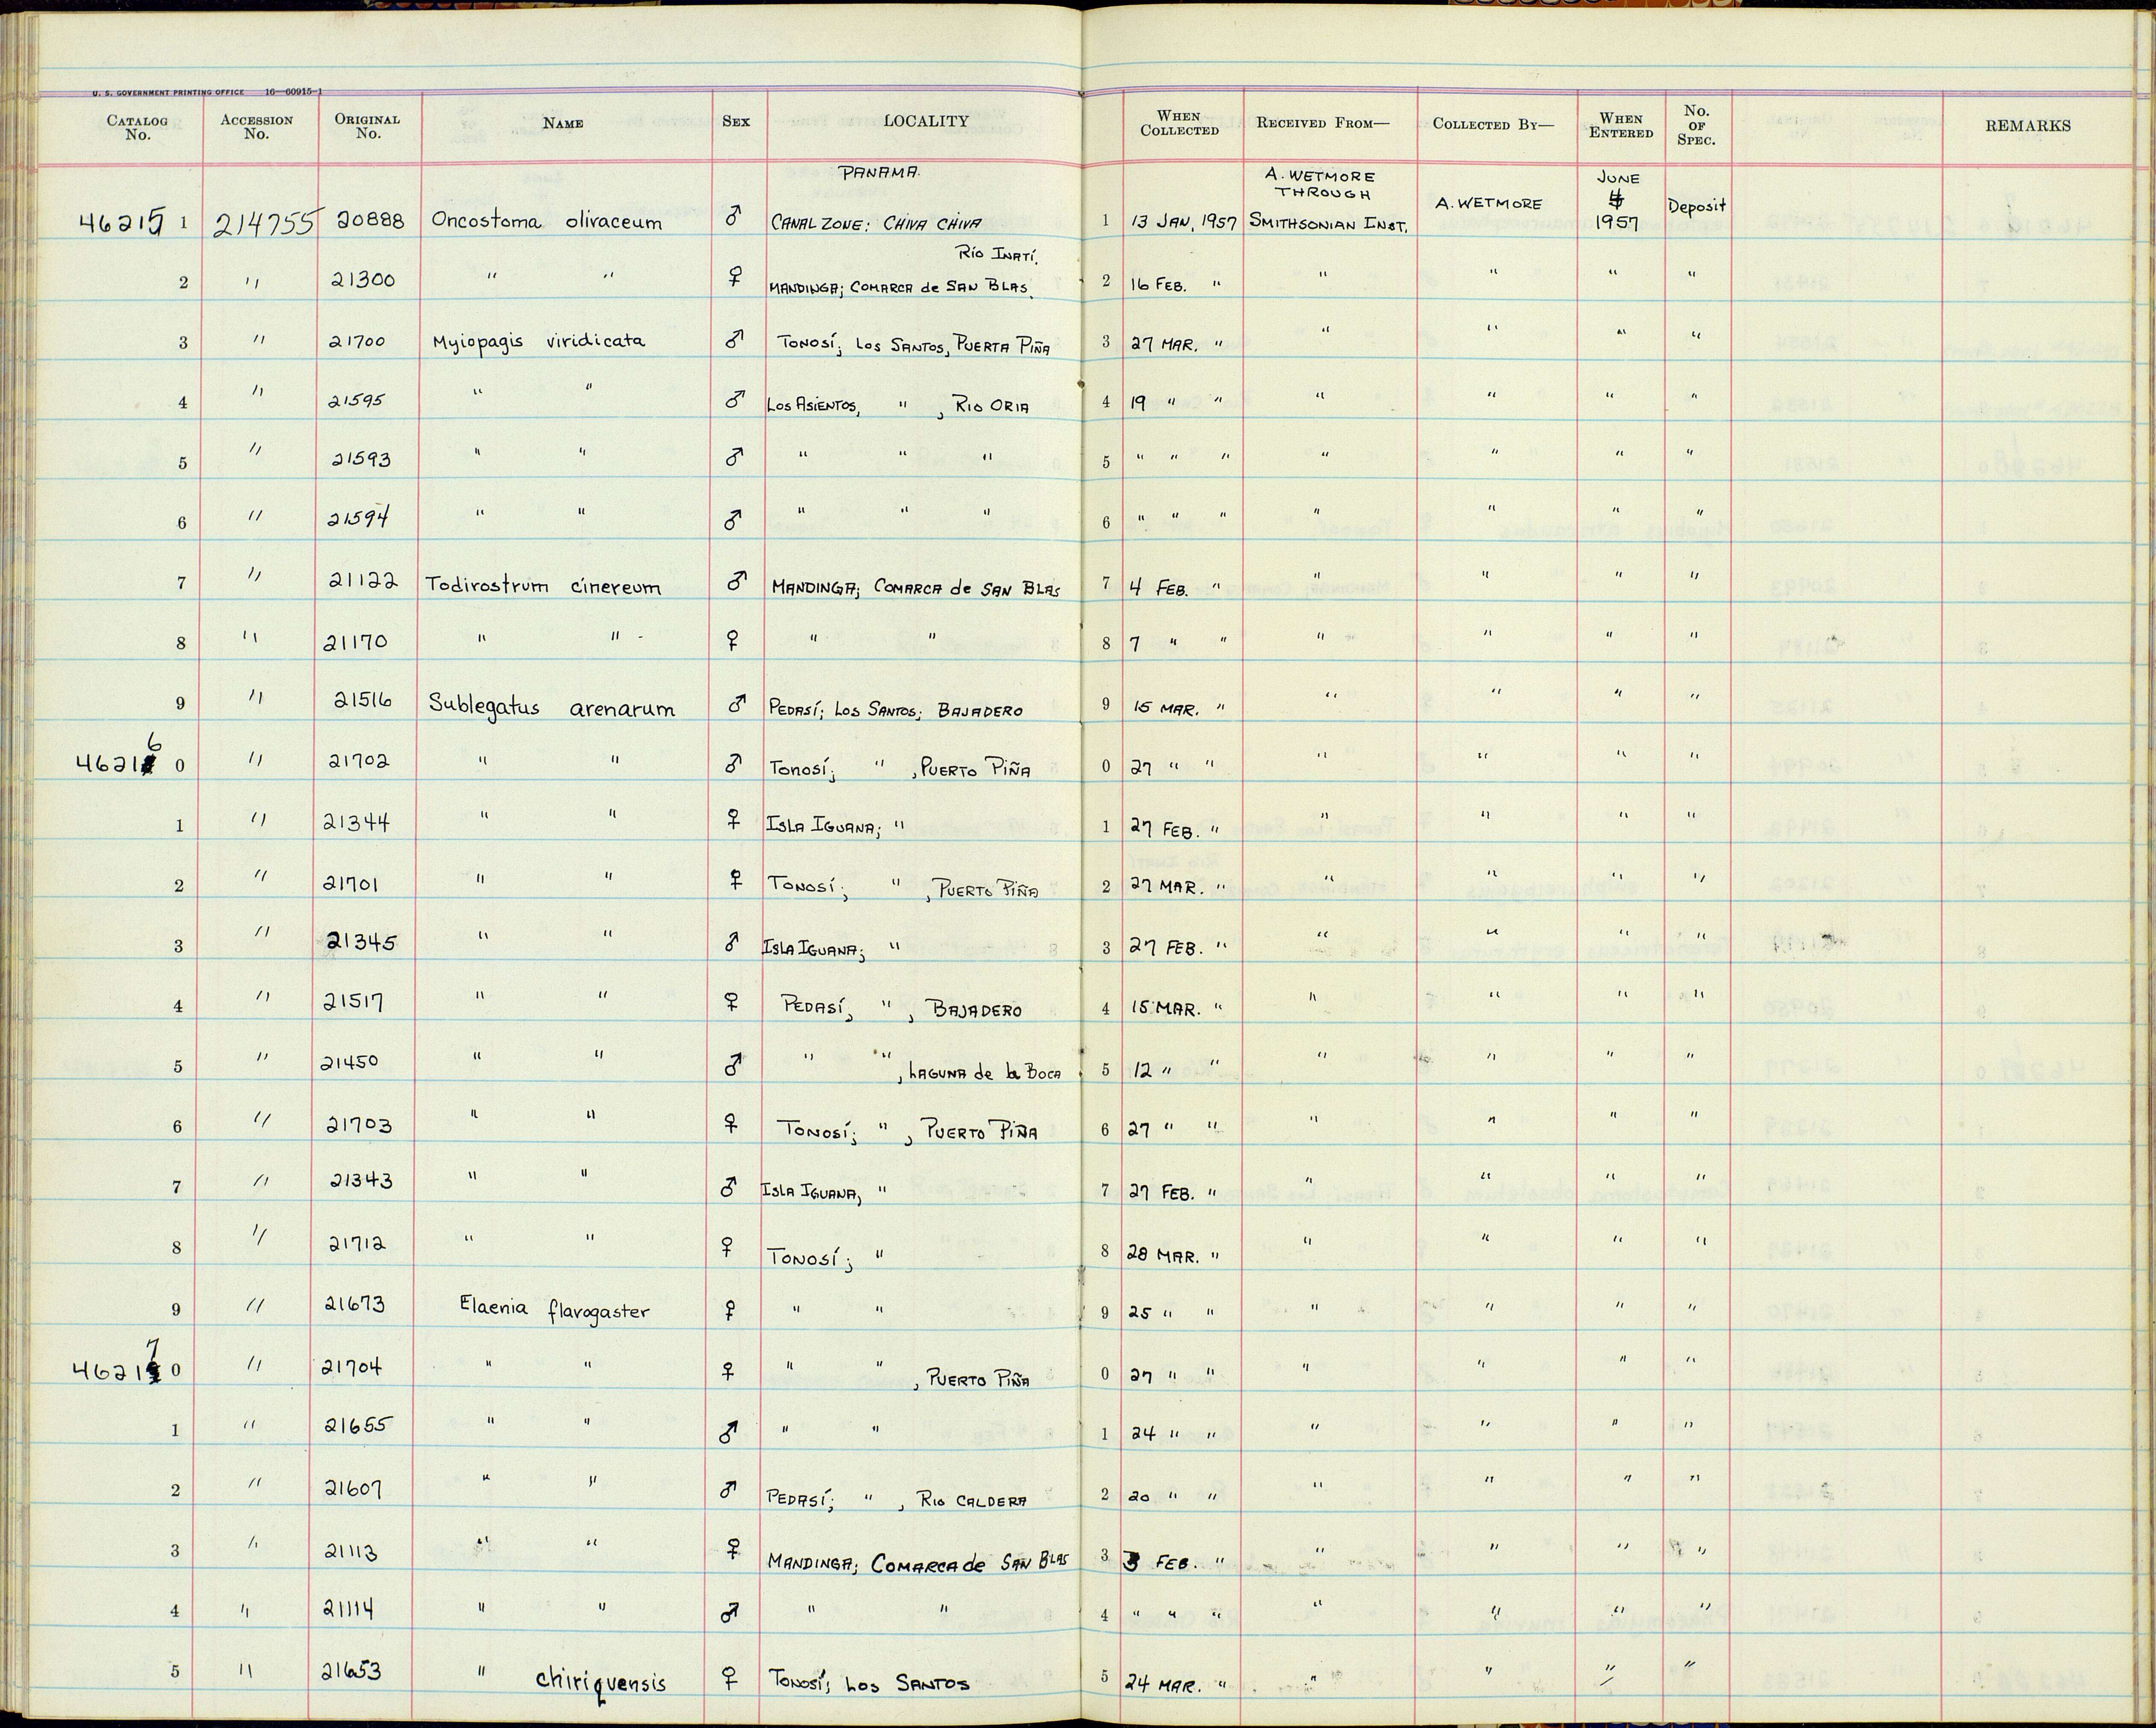Select original number 21517
Viewport: 2156px width, 1728px height.
click(x=354, y=1001)
